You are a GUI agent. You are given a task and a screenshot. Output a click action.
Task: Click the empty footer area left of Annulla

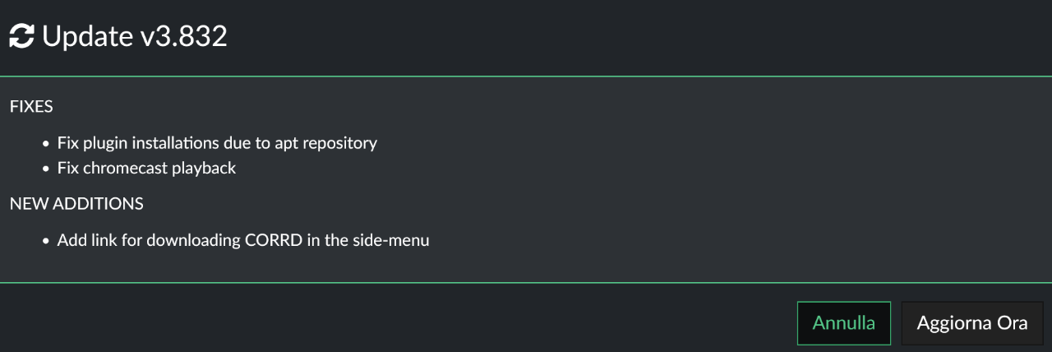[x=394, y=321]
